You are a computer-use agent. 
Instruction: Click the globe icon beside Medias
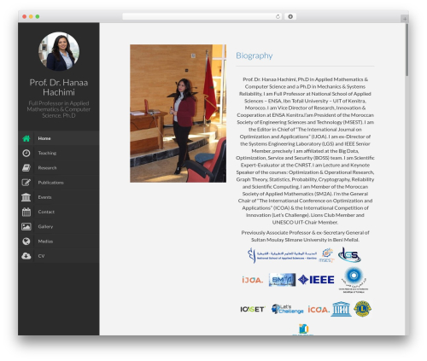(26, 242)
